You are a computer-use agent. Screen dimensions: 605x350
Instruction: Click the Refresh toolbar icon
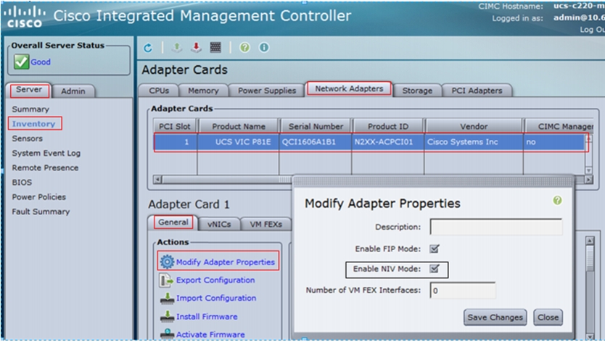pyautogui.click(x=148, y=48)
